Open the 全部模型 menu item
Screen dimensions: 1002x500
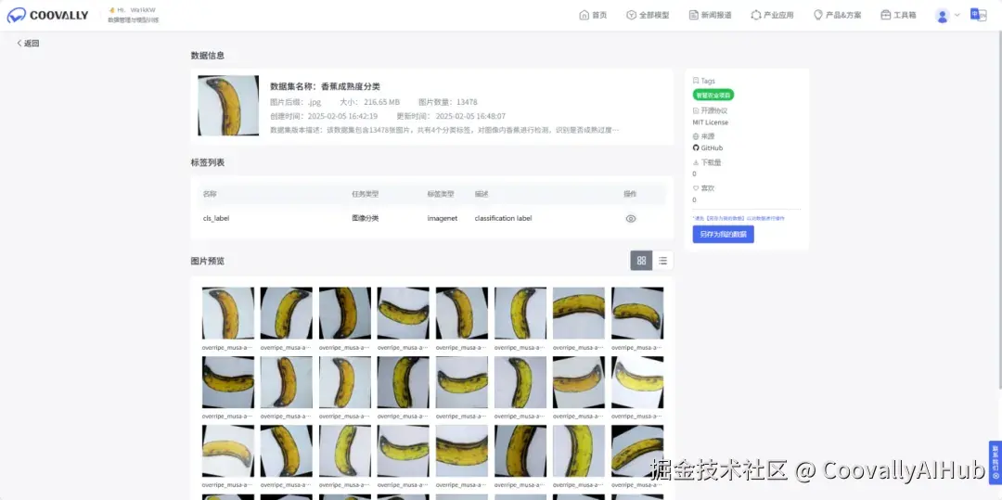[x=648, y=16]
